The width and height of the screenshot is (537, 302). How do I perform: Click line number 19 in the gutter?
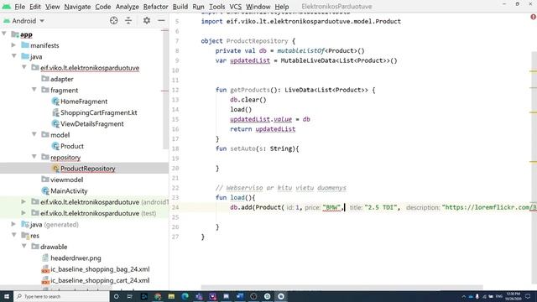tap(175, 159)
